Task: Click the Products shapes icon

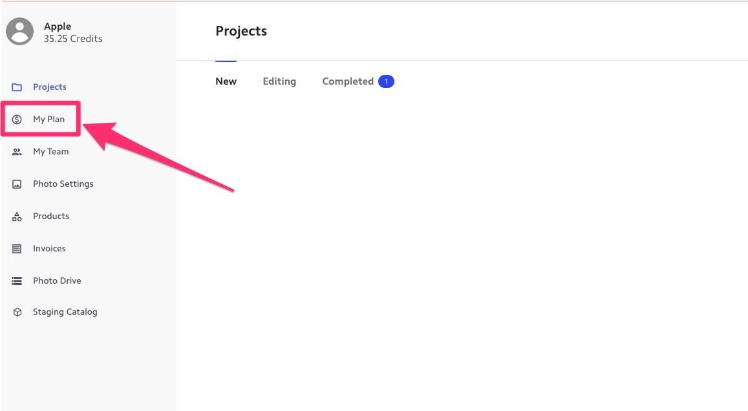Action: (x=17, y=216)
